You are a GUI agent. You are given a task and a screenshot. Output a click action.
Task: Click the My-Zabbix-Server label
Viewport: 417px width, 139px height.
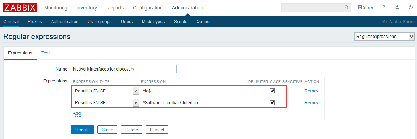pyautogui.click(x=398, y=22)
